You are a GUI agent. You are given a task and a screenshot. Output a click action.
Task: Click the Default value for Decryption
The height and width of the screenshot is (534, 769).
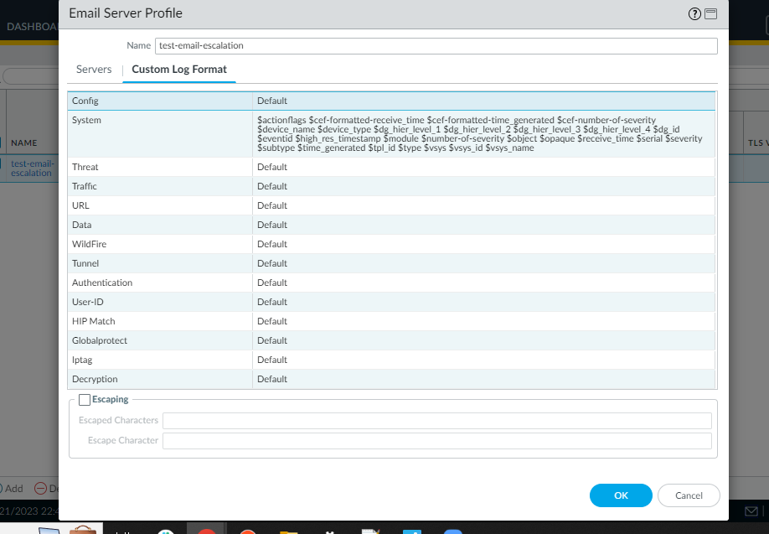point(271,380)
